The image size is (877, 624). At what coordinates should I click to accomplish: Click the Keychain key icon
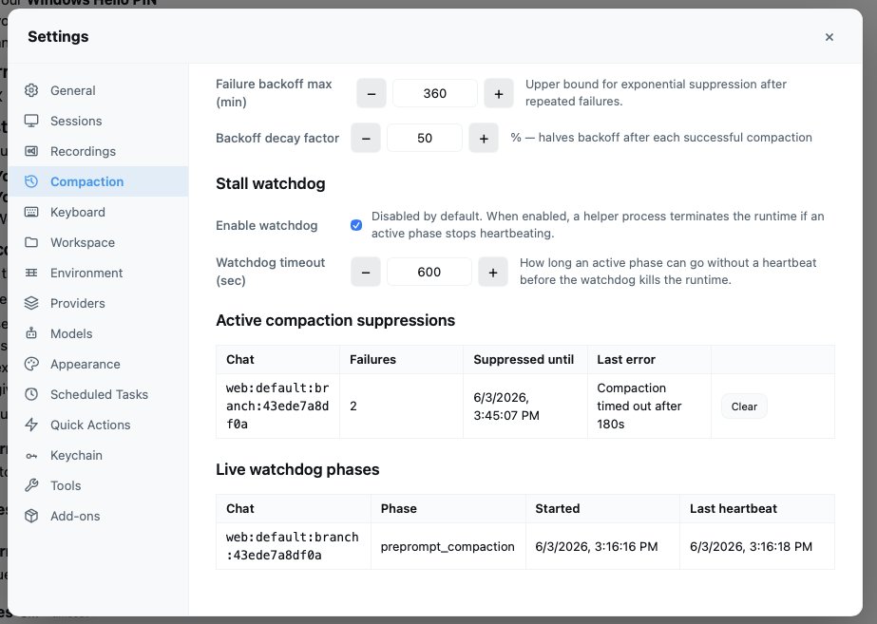point(31,455)
